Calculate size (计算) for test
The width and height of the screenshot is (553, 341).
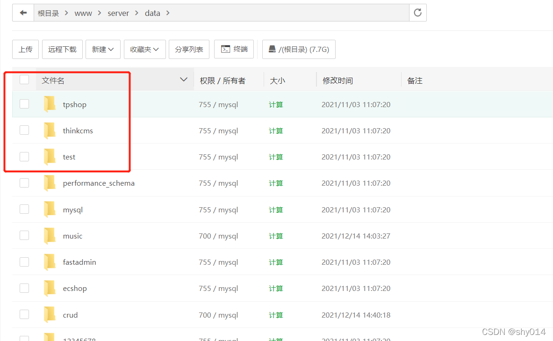tap(276, 157)
